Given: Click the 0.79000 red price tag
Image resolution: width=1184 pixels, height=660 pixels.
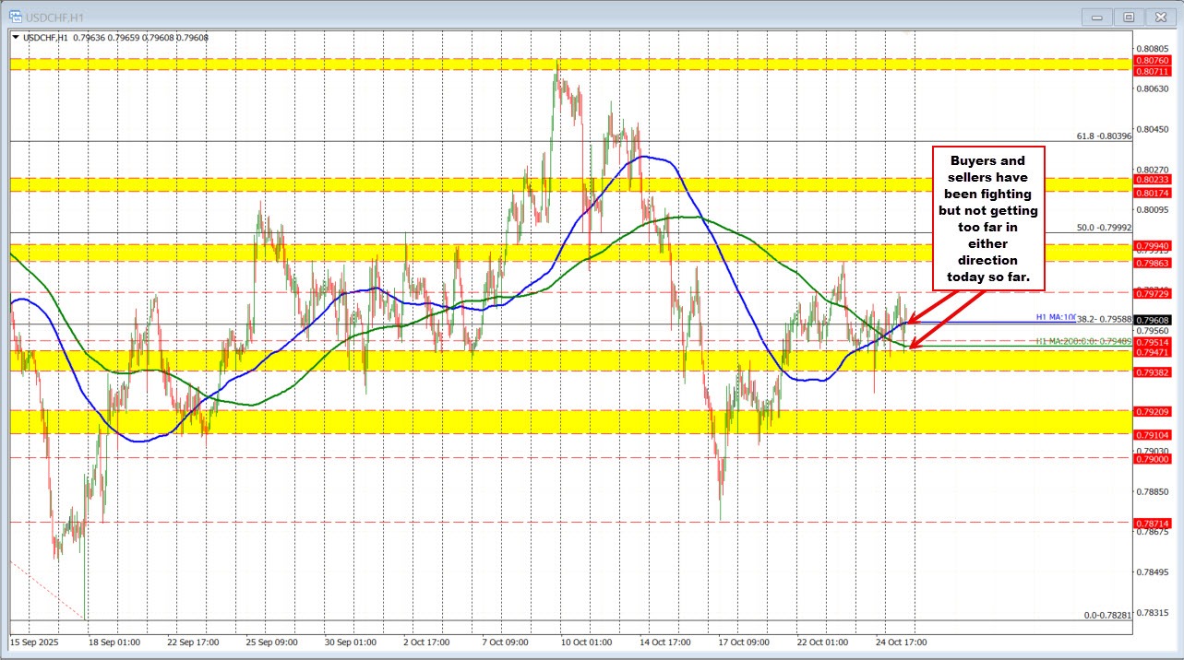Looking at the screenshot, I should [x=1154, y=458].
